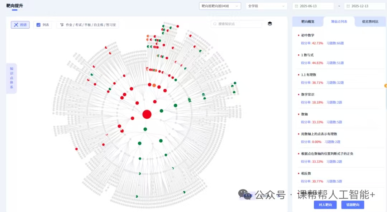
Task: Open the 作业/考试/平板/自主练/智习室 source filter
Action: (x=88, y=25)
